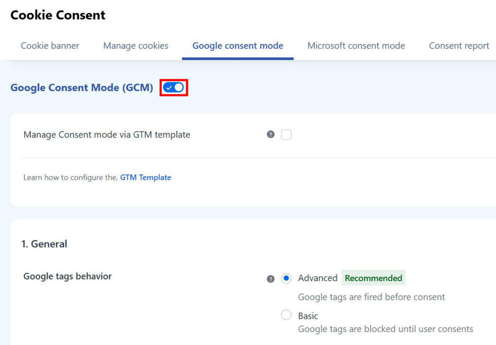Click the Advanced option label text
The height and width of the screenshot is (345, 496).
click(317, 278)
